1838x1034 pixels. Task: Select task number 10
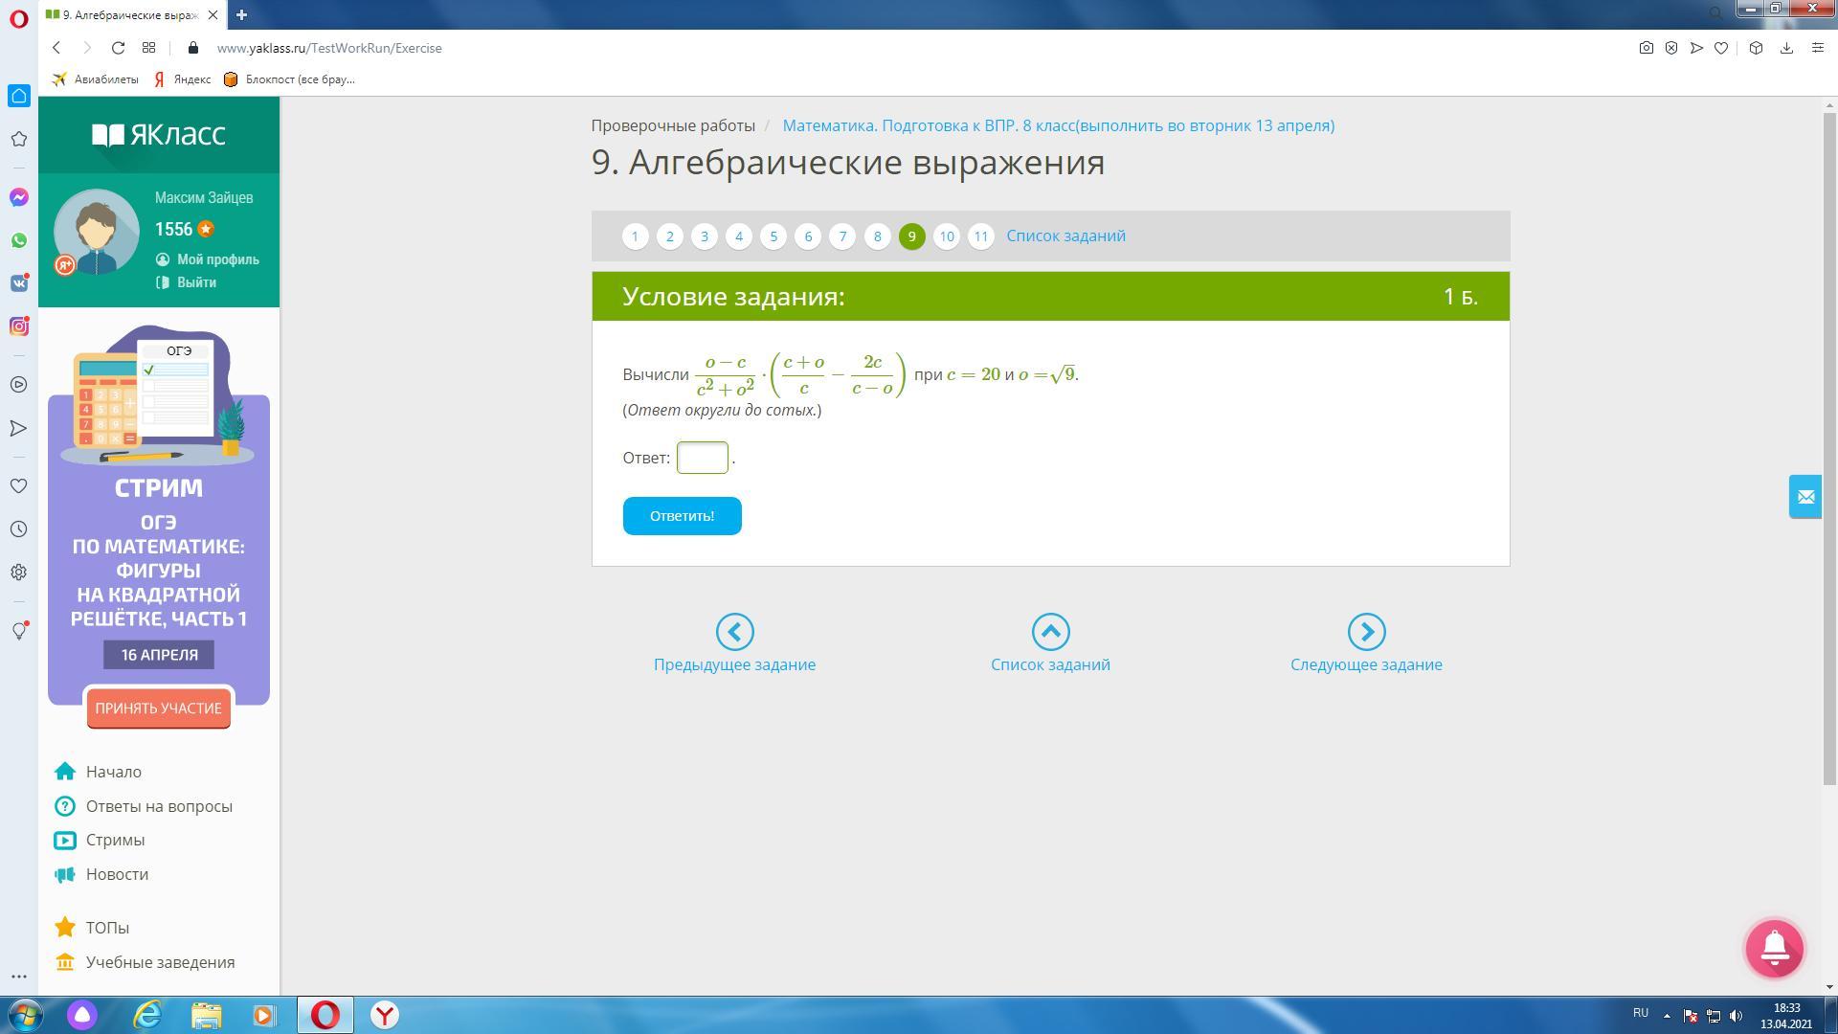tap(946, 236)
